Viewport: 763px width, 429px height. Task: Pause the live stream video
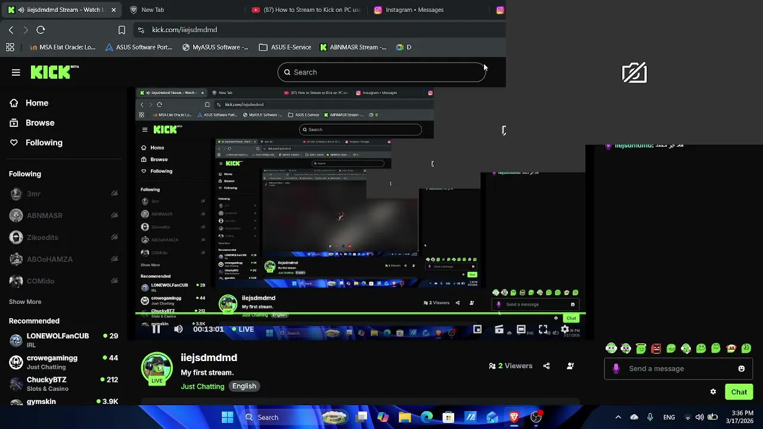[156, 329]
